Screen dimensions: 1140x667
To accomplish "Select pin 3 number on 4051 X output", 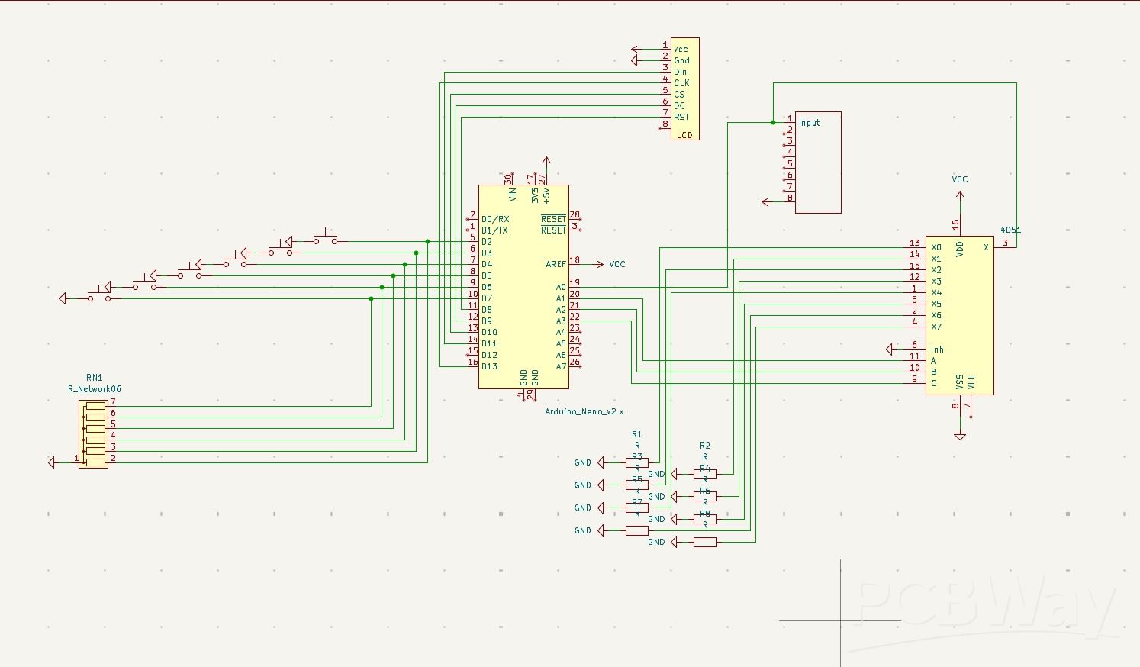I will click(1005, 243).
